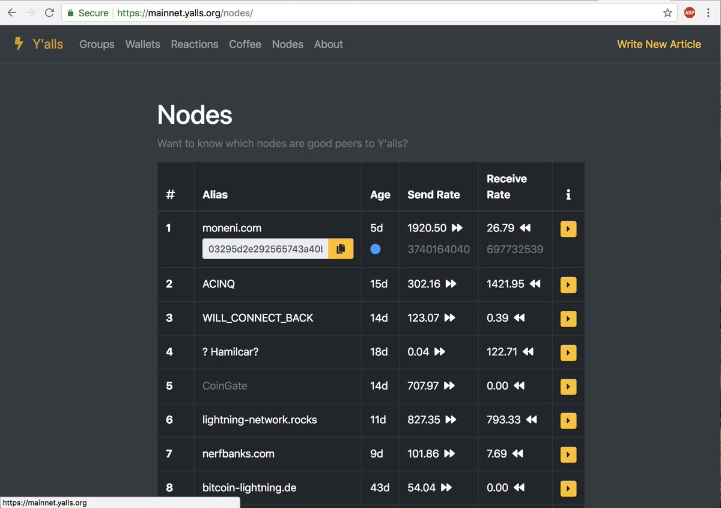This screenshot has height=508, width=721.
Task: Click the blue color dot under 5d
Action: point(376,249)
